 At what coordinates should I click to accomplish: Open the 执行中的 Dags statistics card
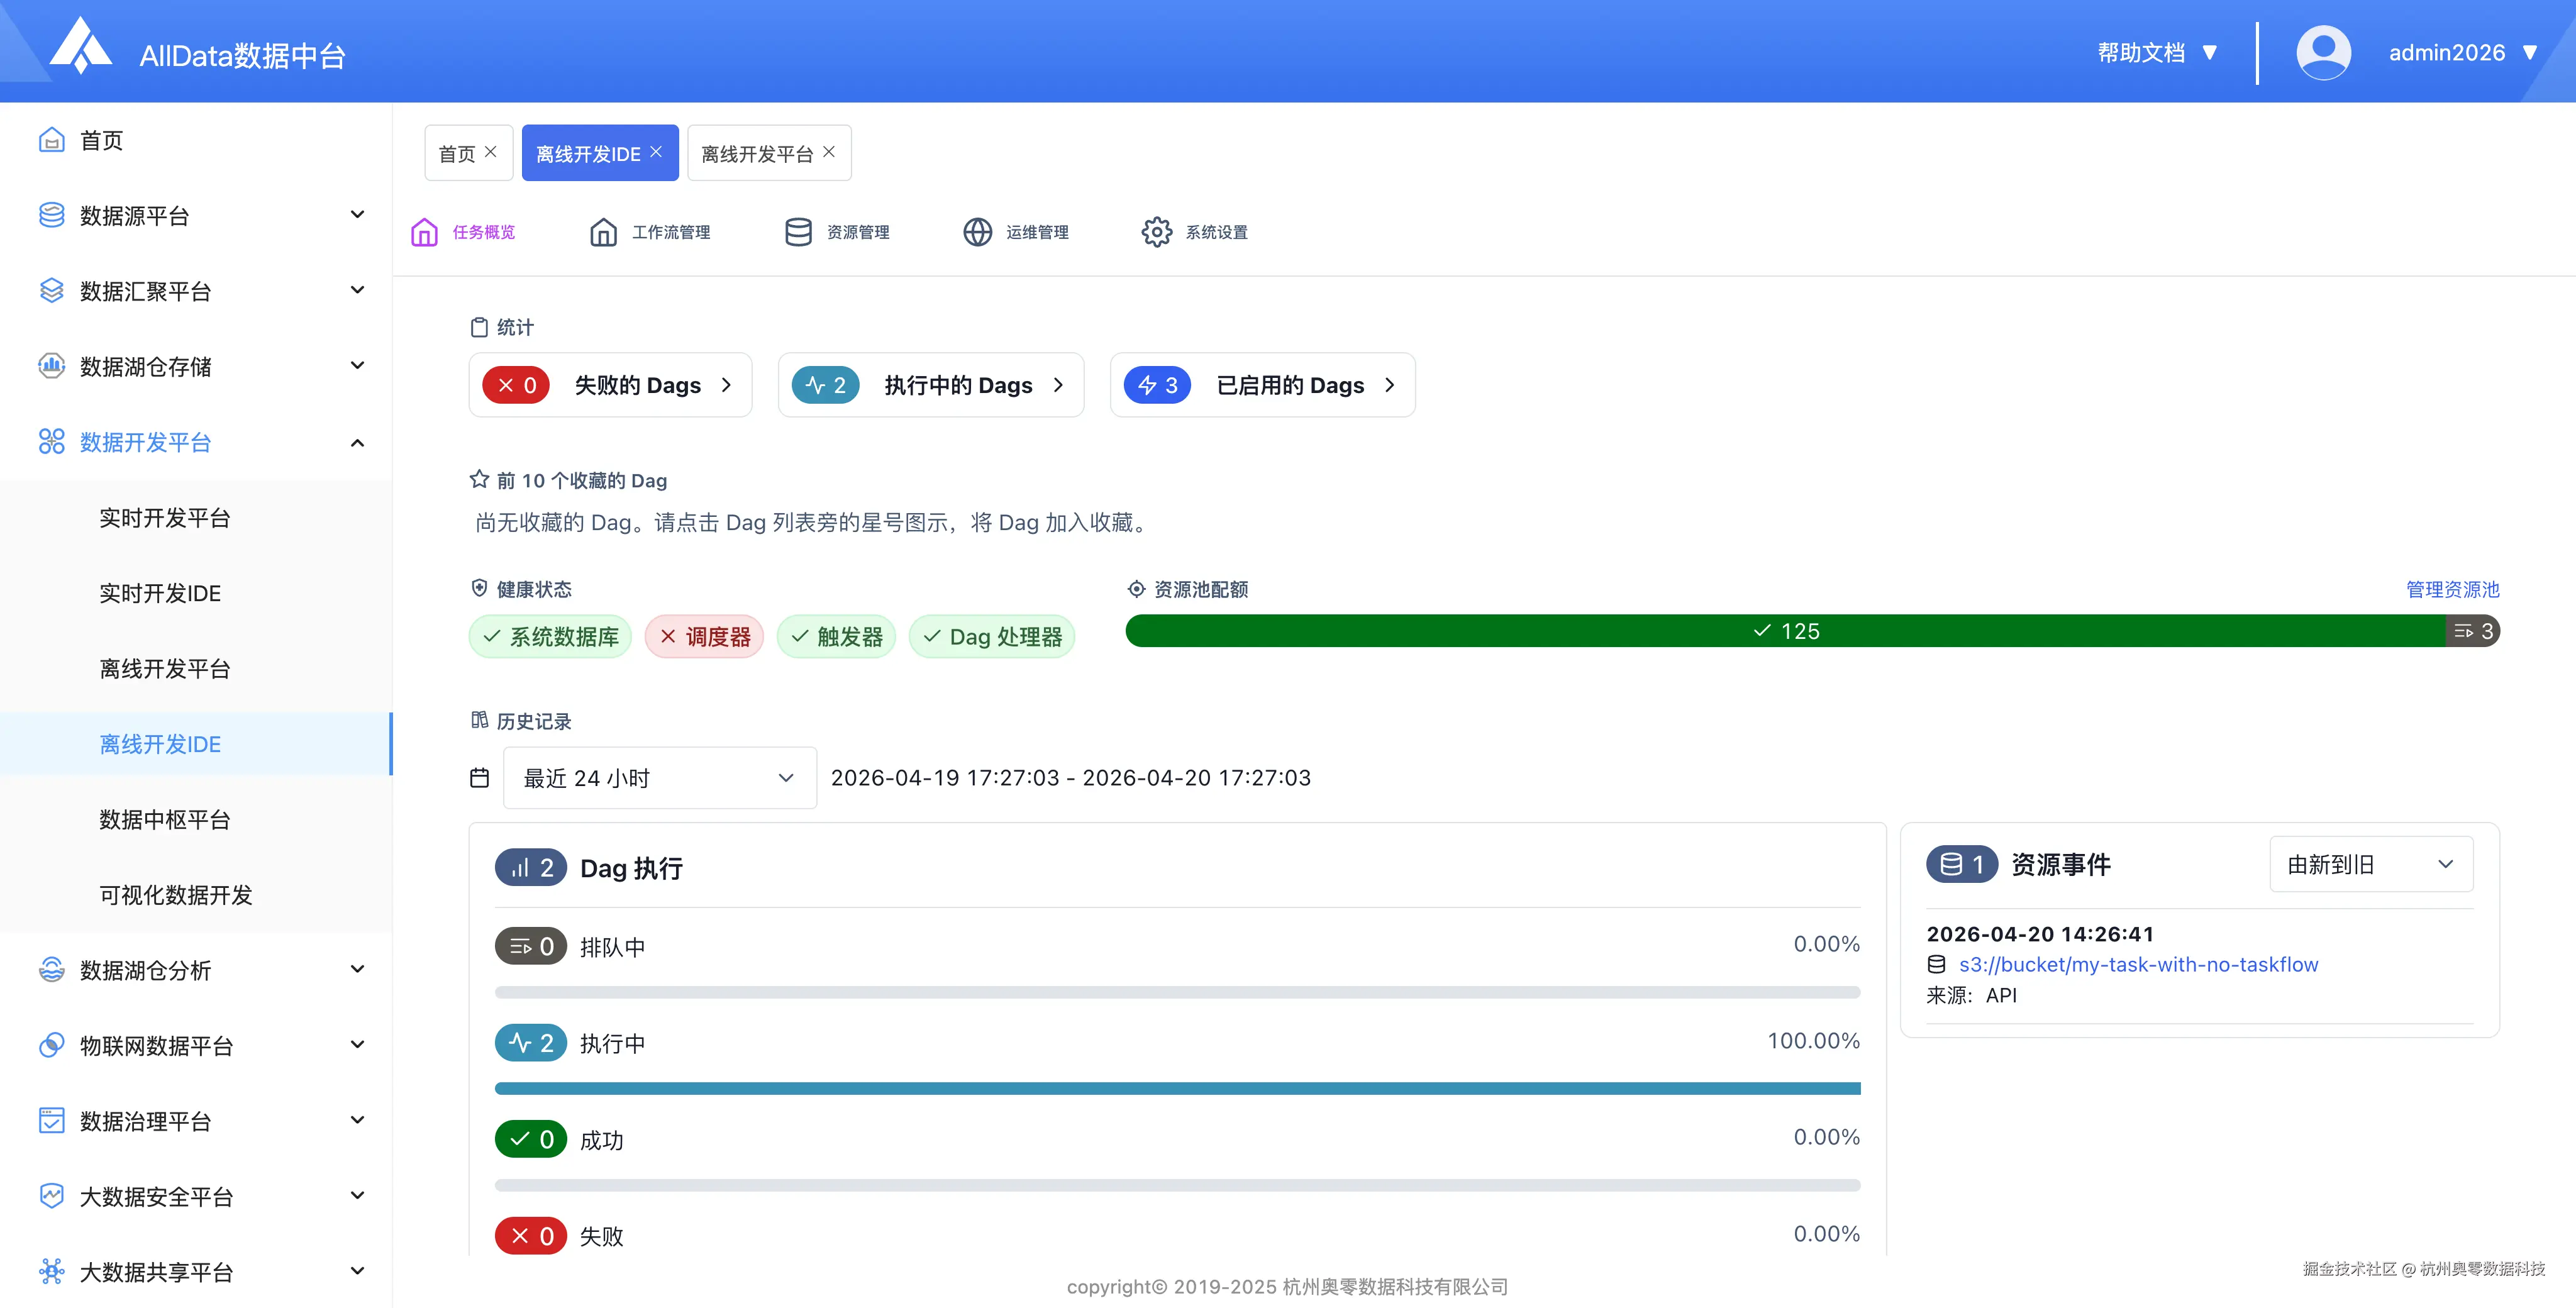point(930,385)
